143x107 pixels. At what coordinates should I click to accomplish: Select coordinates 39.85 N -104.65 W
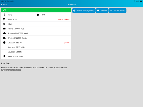pos(15,57)
